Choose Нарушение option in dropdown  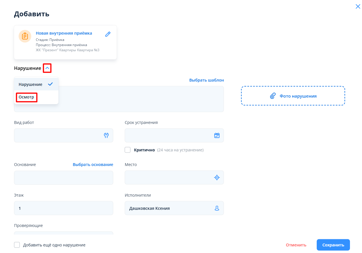coord(31,84)
